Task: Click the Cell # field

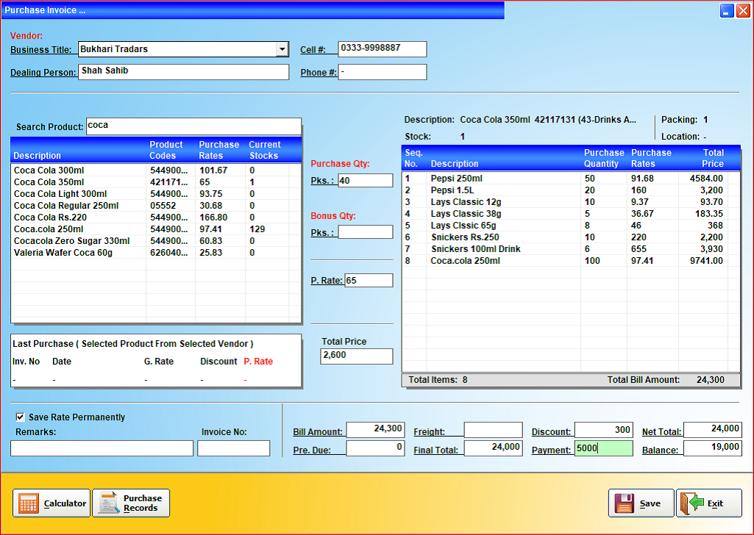Action: point(383,49)
